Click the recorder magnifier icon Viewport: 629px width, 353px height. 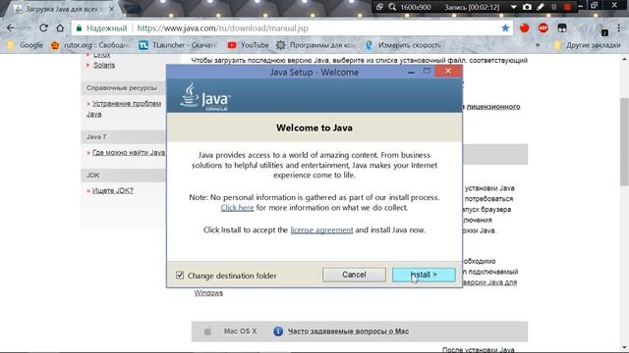(392, 7)
